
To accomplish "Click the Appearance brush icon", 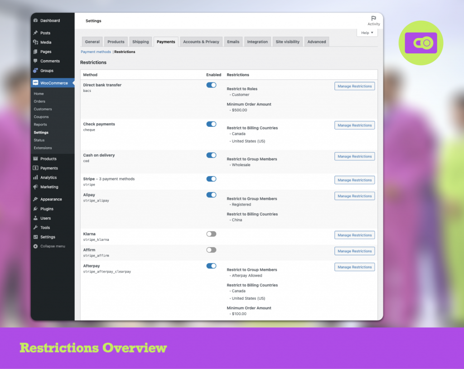I will click(x=35, y=199).
